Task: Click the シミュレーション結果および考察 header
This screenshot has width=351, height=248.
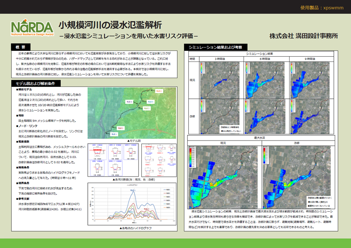Action: click(x=218, y=47)
